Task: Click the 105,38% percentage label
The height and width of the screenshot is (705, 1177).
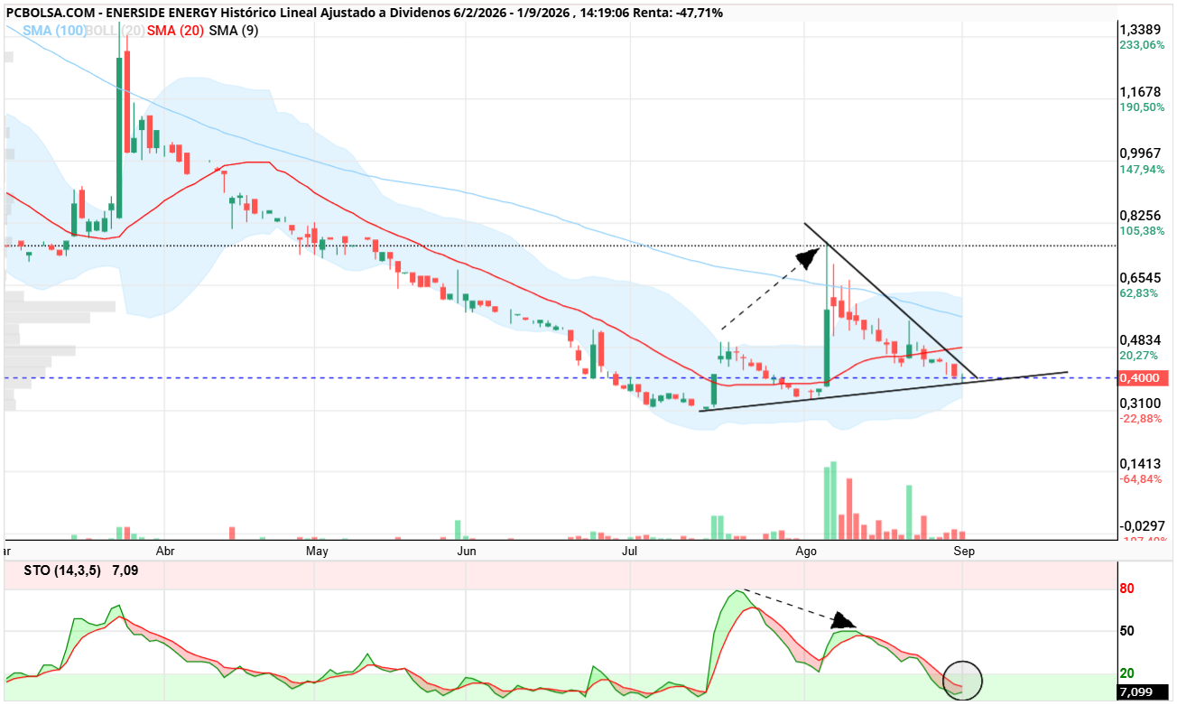Action: [x=1142, y=231]
